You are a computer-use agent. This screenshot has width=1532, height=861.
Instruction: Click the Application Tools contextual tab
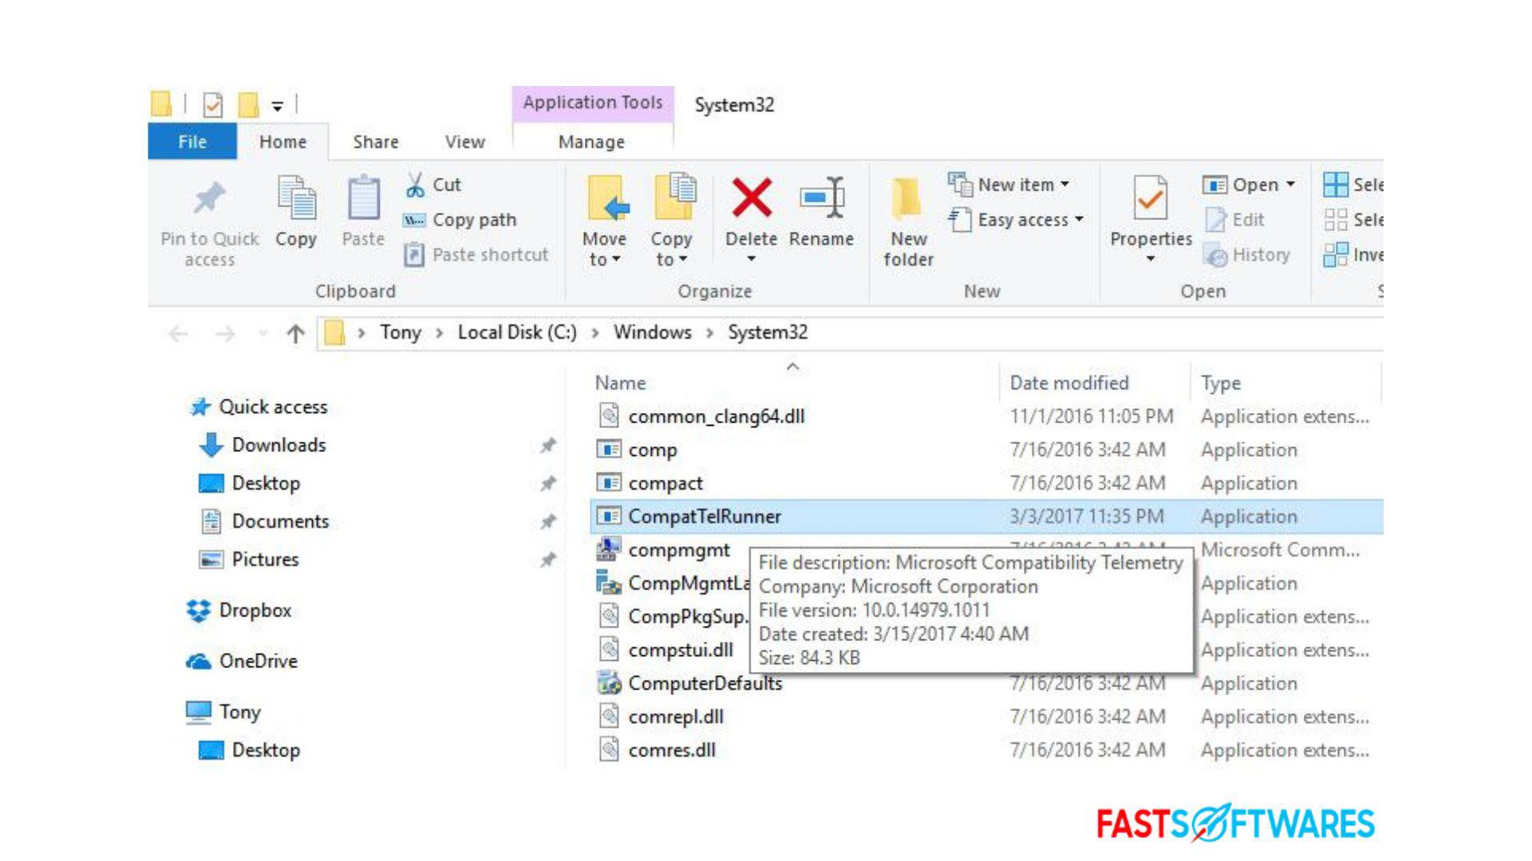tap(593, 103)
